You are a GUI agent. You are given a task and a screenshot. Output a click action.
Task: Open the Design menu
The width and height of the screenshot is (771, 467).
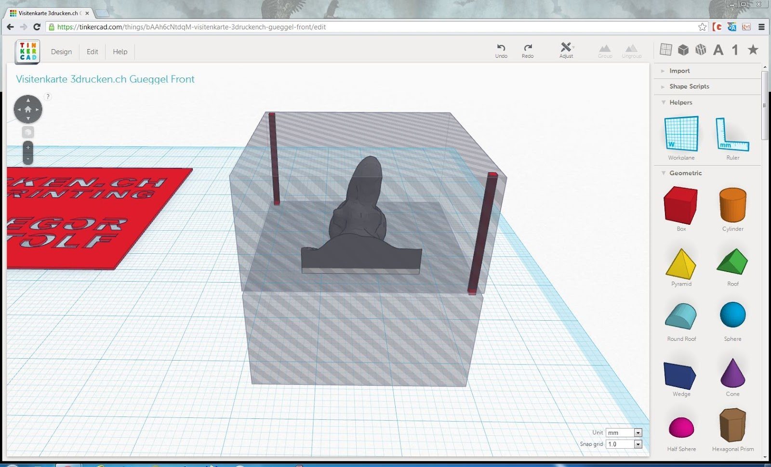pyautogui.click(x=61, y=52)
